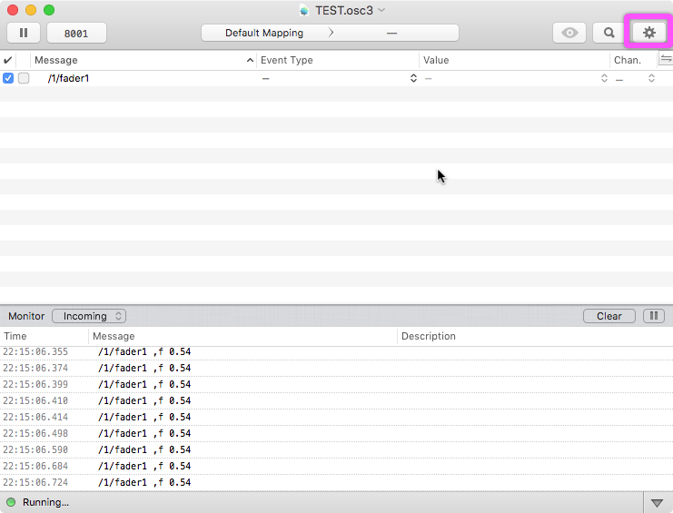673x513 pixels.
Task: Open the Chan. dropdown for /1/fader1
Action: pos(651,78)
